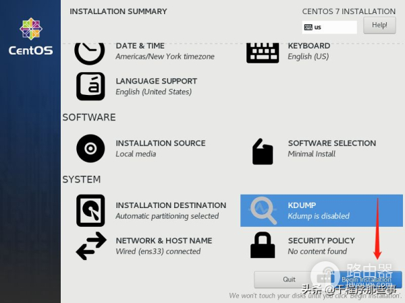Image resolution: width=405 pixels, height=303 pixels.
Task: Open the DATE & TIME setting label
Action: tap(140, 46)
